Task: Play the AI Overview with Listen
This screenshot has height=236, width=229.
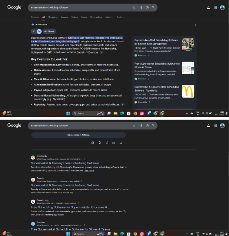Action: tap(49, 31)
